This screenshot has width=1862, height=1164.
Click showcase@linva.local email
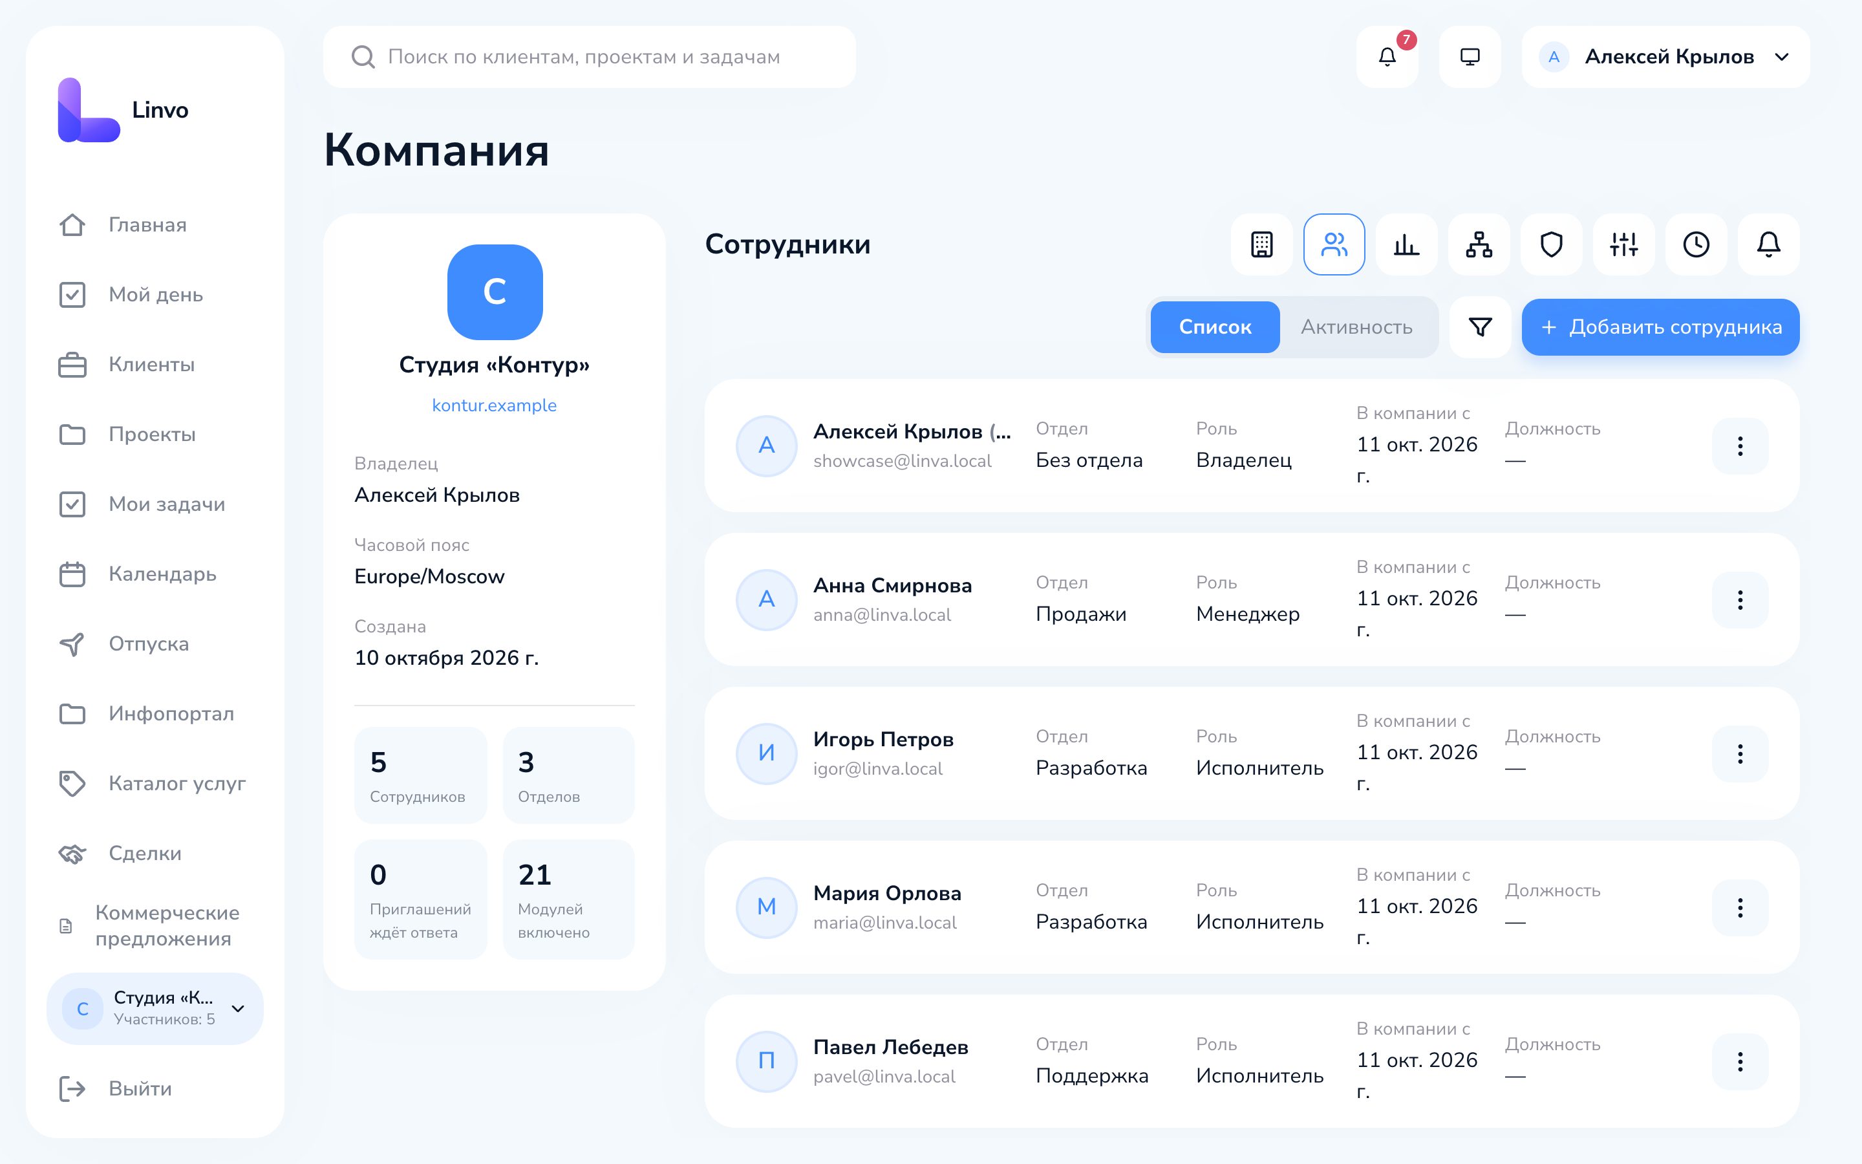(902, 461)
